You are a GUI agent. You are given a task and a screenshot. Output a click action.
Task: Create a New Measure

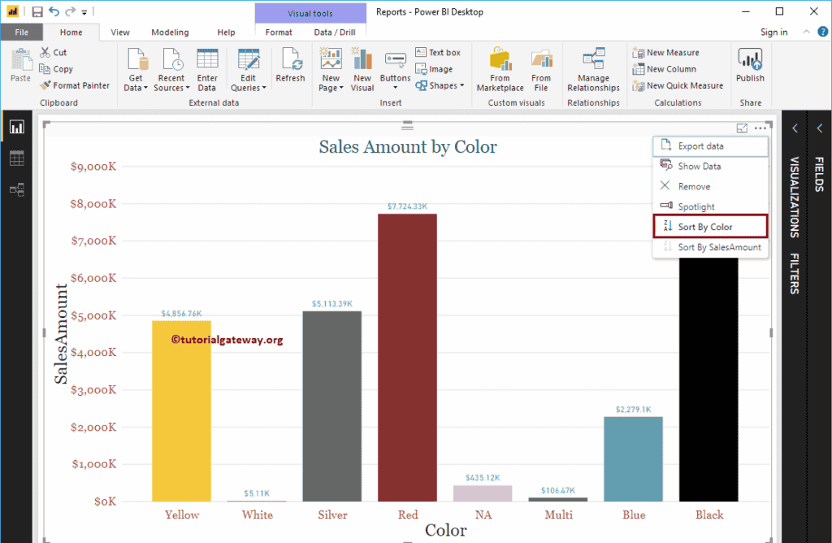point(666,53)
